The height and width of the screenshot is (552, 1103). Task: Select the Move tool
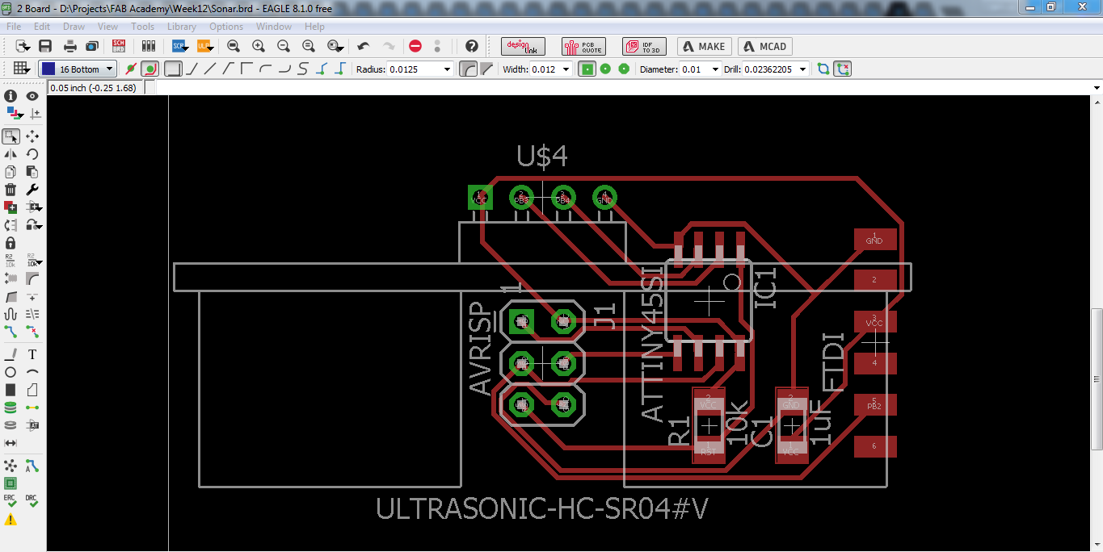coord(32,136)
